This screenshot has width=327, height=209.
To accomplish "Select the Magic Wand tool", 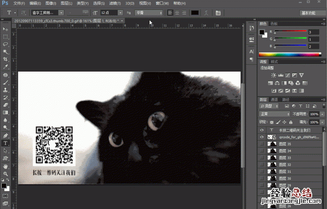I will pyautogui.click(x=6, y=51).
